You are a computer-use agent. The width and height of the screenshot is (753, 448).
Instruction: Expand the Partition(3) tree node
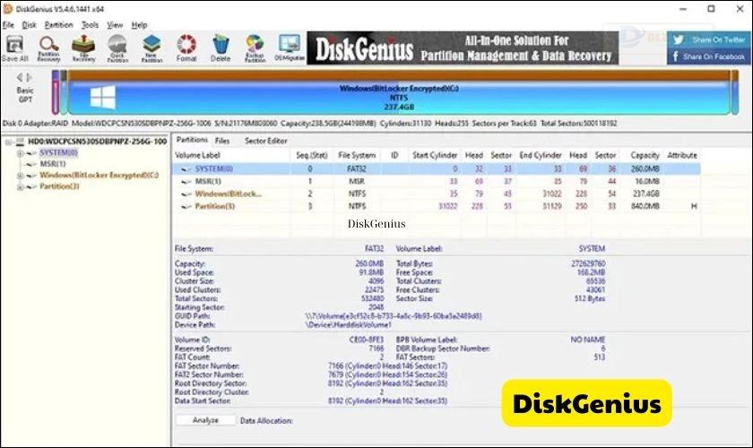(20, 186)
